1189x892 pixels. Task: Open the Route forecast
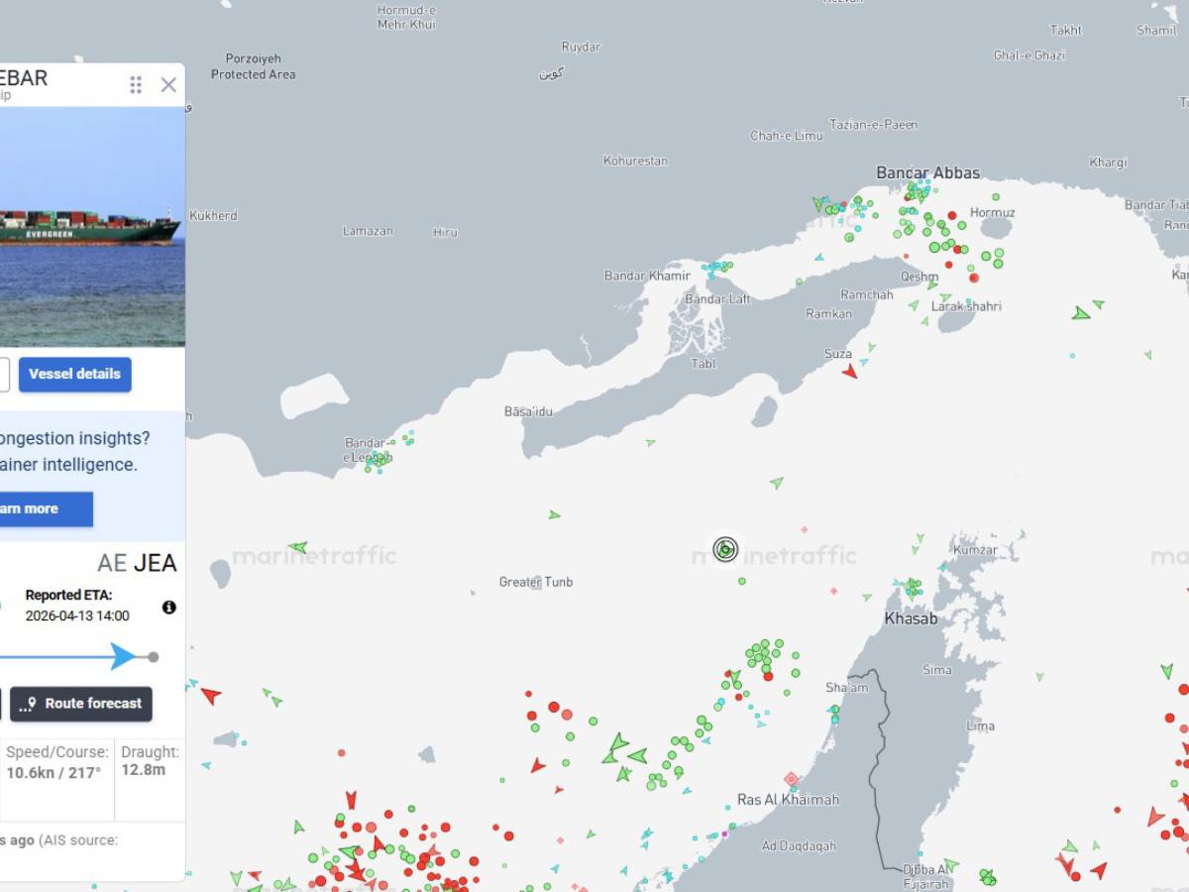coord(81,704)
